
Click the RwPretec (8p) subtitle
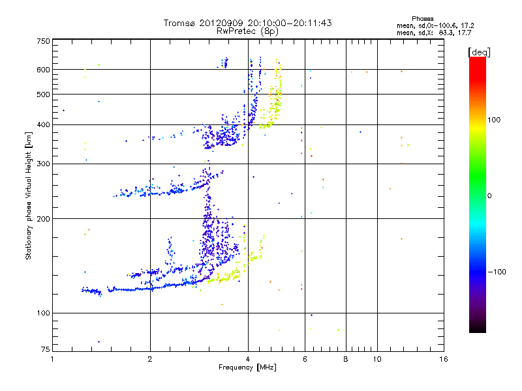point(247,31)
